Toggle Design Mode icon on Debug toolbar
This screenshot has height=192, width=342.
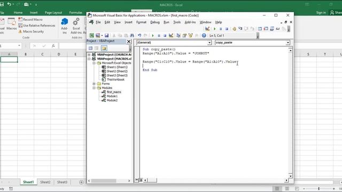(207, 29)
